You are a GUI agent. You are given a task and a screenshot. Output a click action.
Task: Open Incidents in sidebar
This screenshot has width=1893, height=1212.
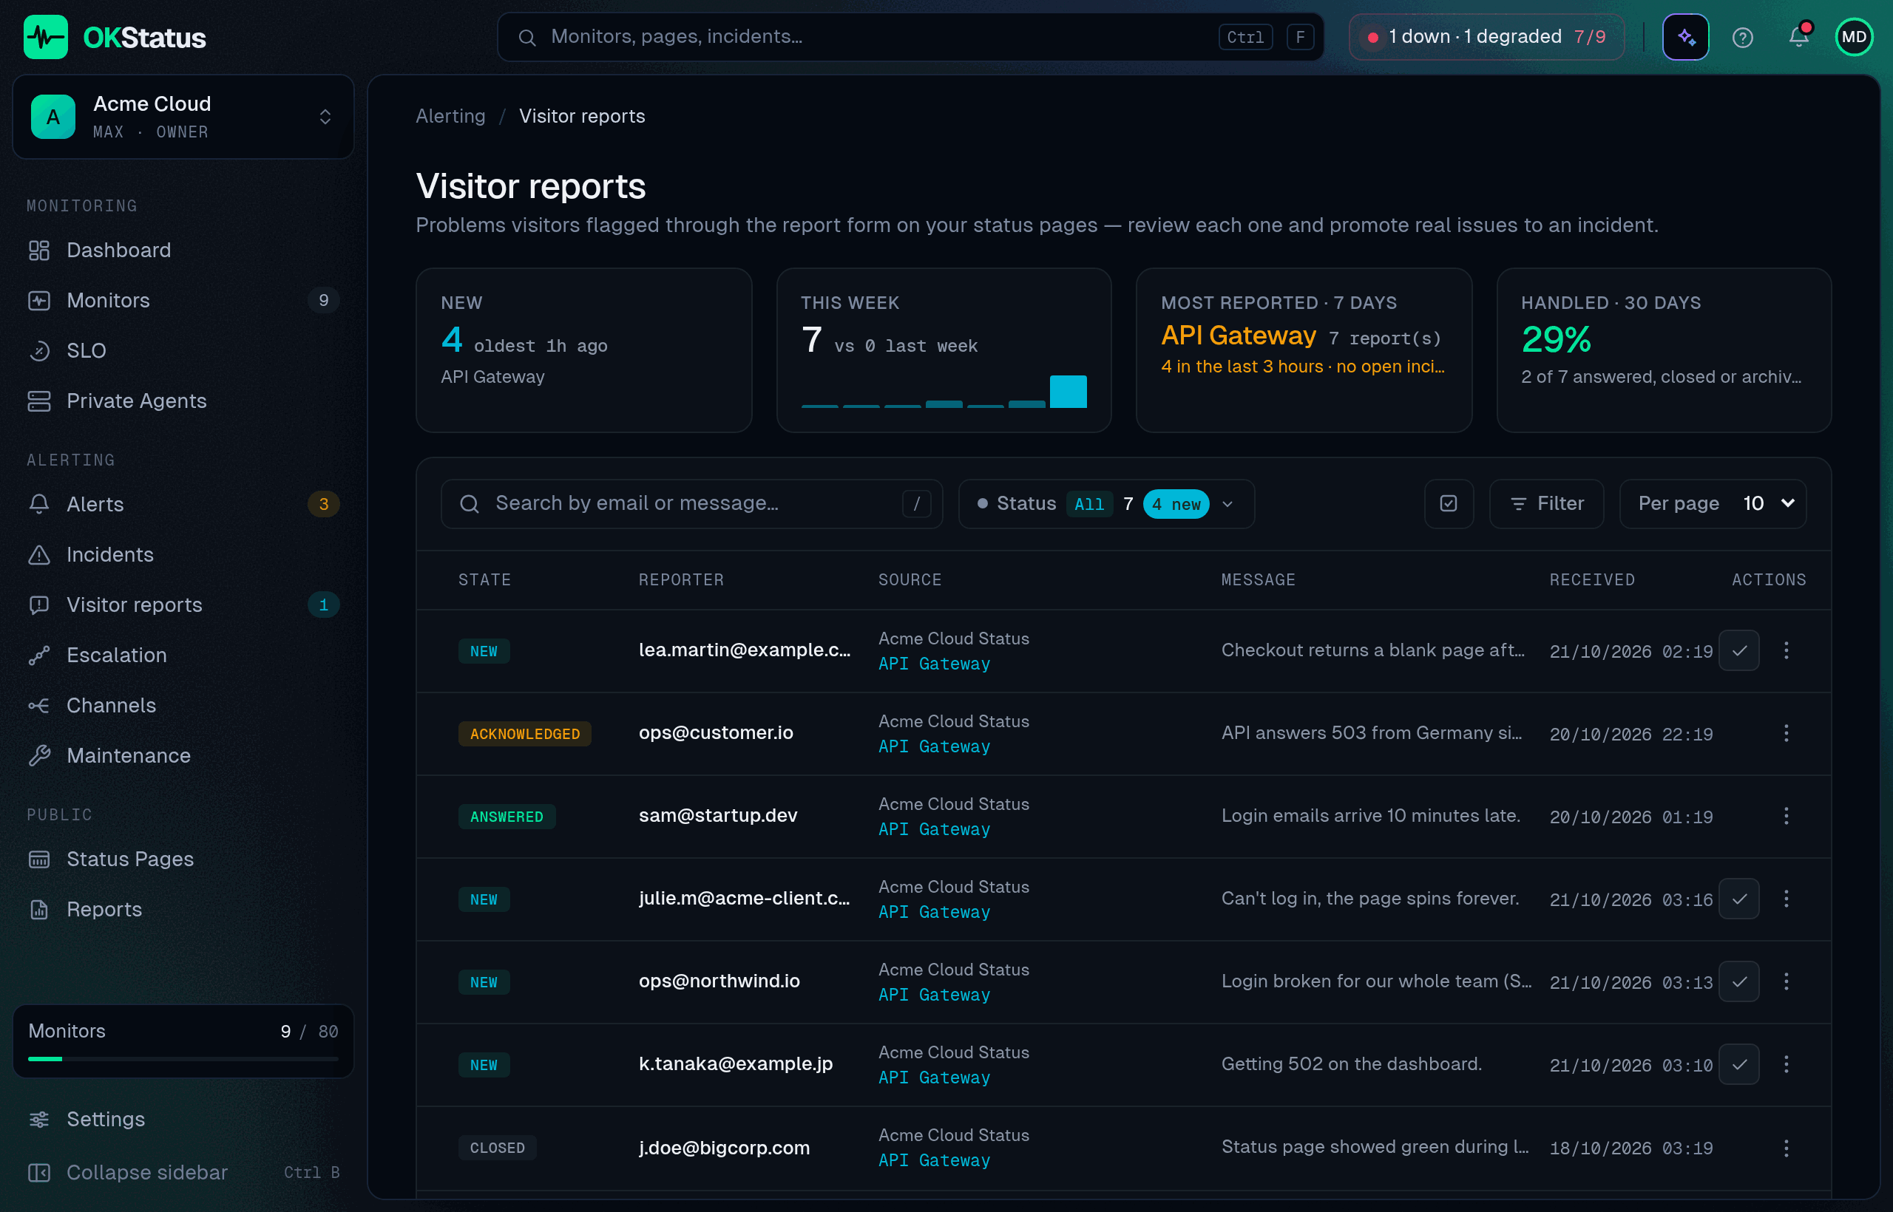[x=183, y=555]
